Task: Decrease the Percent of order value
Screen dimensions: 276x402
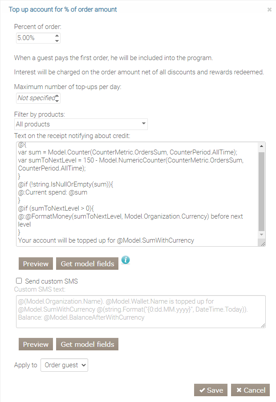Action: coord(57,41)
